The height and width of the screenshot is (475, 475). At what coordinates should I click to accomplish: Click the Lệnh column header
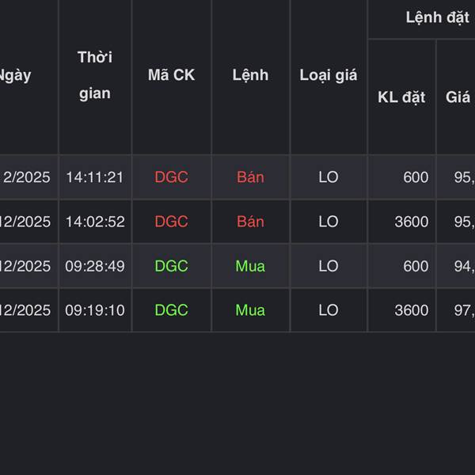coord(250,75)
